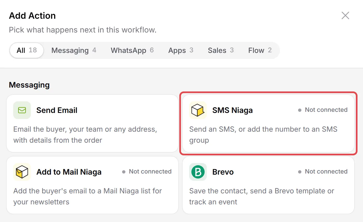Image resolution: width=363 pixels, height=222 pixels.
Task: Click the Brevo template description text
Action: point(262,196)
